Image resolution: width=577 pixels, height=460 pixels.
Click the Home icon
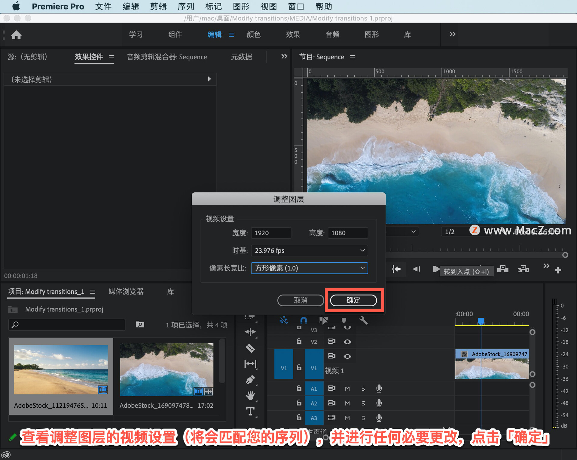pyautogui.click(x=17, y=35)
